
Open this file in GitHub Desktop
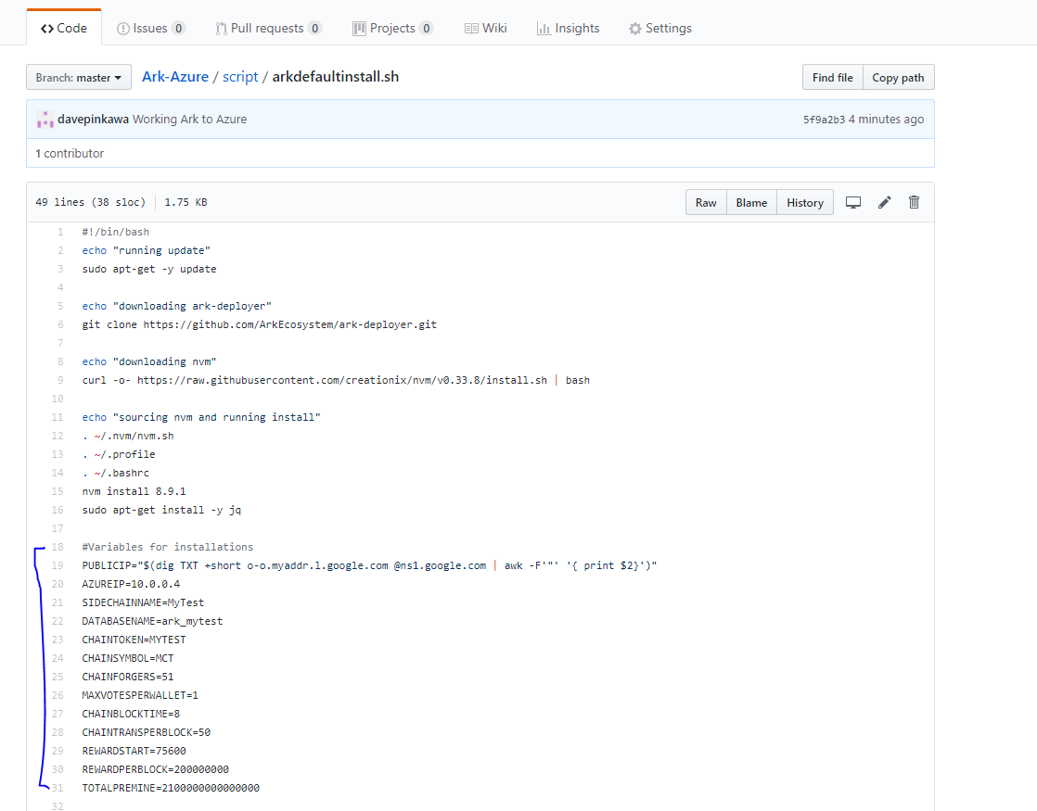tap(853, 201)
